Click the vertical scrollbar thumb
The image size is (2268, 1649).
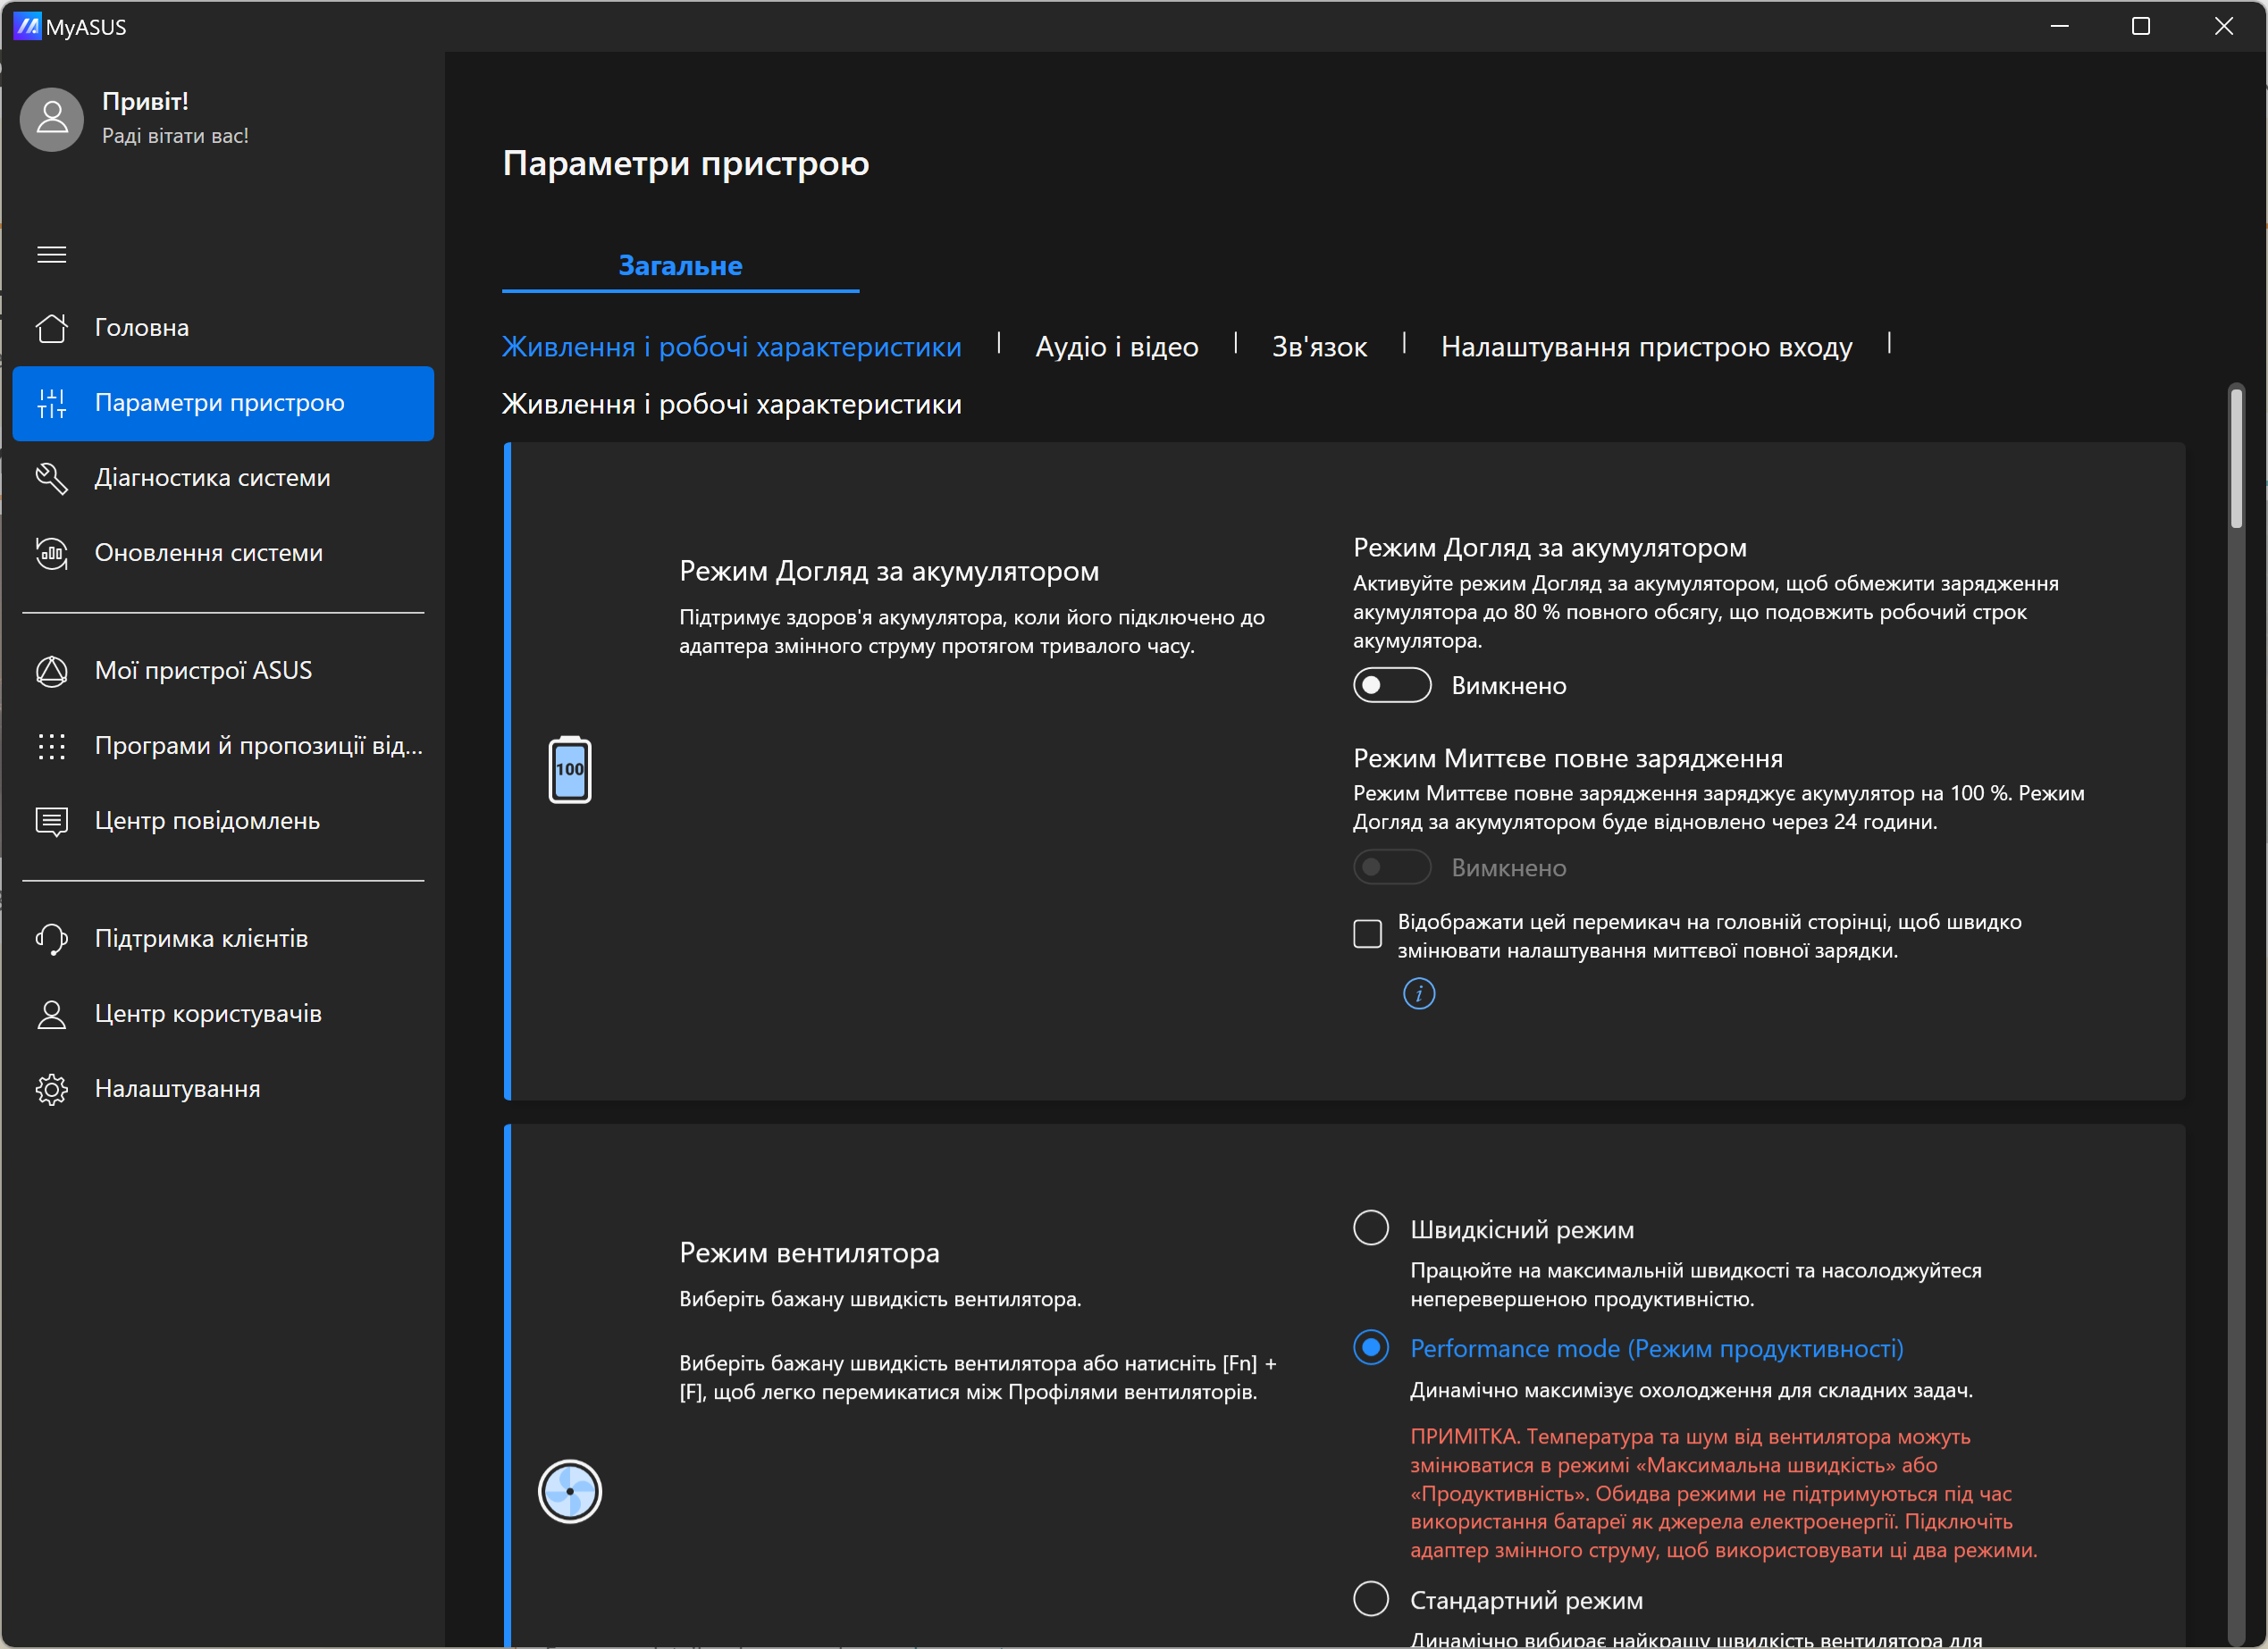[x=2236, y=457]
